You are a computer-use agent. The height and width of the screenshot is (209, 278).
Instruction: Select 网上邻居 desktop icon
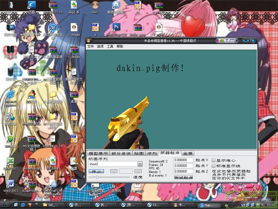[x=11, y=52]
